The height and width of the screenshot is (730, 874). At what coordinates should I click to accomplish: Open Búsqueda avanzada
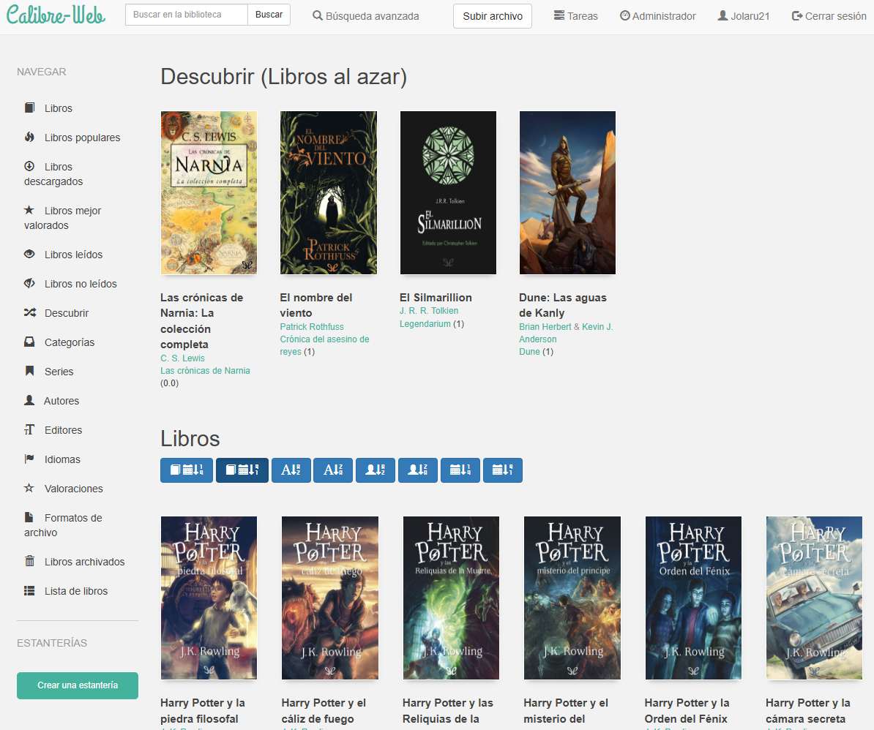click(x=365, y=16)
